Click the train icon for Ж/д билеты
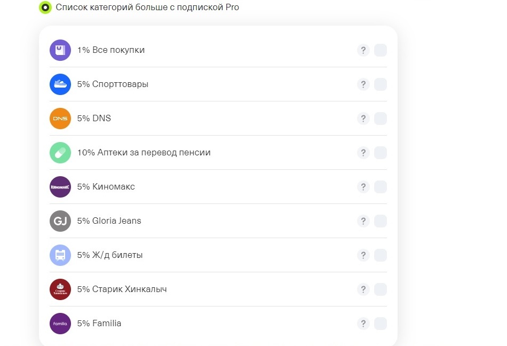This screenshot has width=507, height=346. tap(60, 255)
